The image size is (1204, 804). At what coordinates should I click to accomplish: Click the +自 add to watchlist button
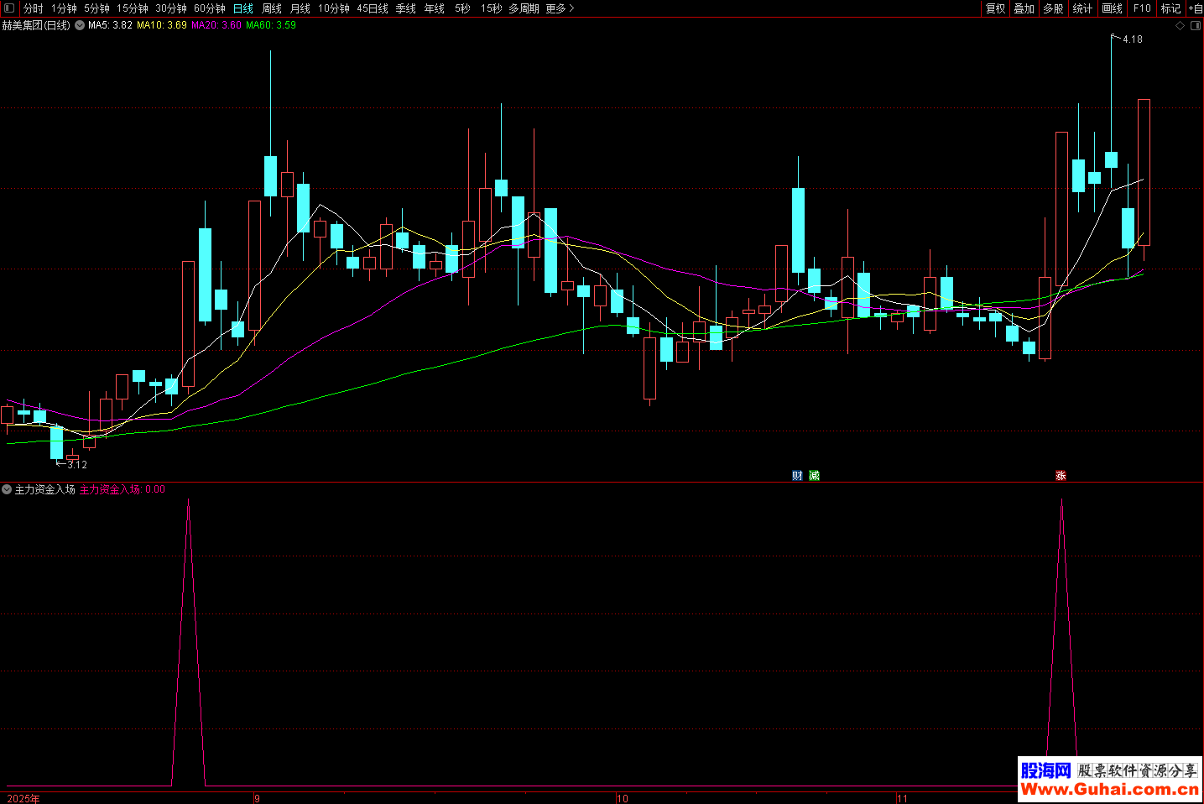coord(1195,8)
